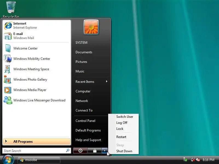Image resolution: width=219 pixels, height=164 pixels.
Task: Open Internet Explorer from pinned list
Action: (37, 25)
